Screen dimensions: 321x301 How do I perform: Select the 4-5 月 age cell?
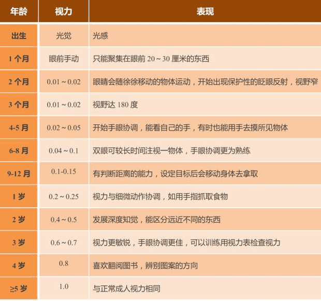tap(19, 127)
